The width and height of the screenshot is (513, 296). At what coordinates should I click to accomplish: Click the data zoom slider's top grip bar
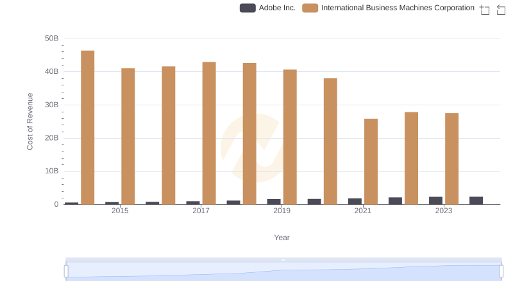(x=283, y=259)
